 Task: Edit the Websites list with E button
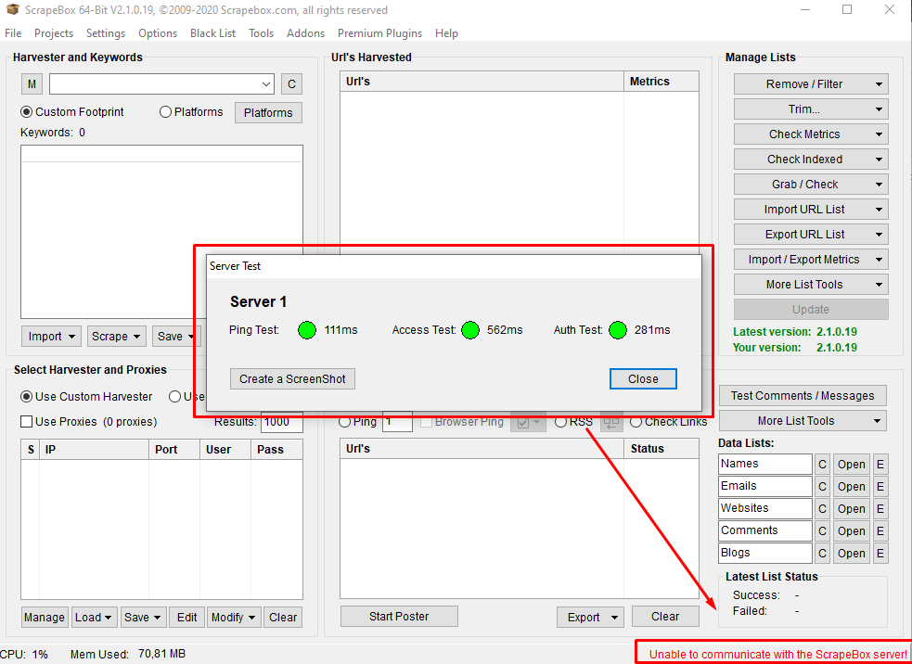(x=880, y=509)
